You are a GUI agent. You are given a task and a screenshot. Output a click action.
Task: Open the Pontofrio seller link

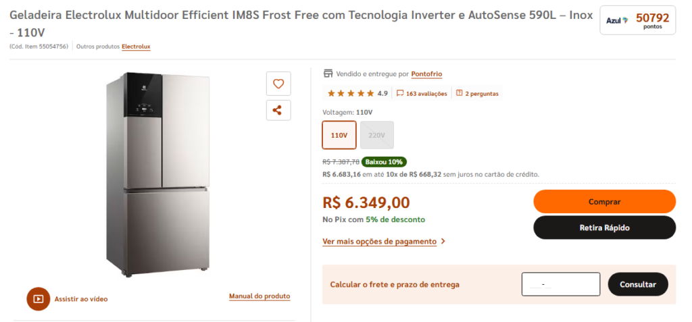click(426, 74)
